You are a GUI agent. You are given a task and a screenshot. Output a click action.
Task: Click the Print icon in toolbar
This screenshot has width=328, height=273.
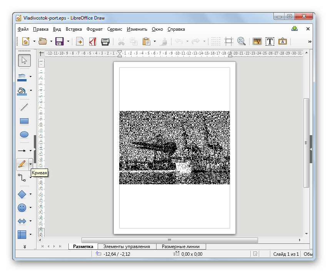[x=105, y=41]
